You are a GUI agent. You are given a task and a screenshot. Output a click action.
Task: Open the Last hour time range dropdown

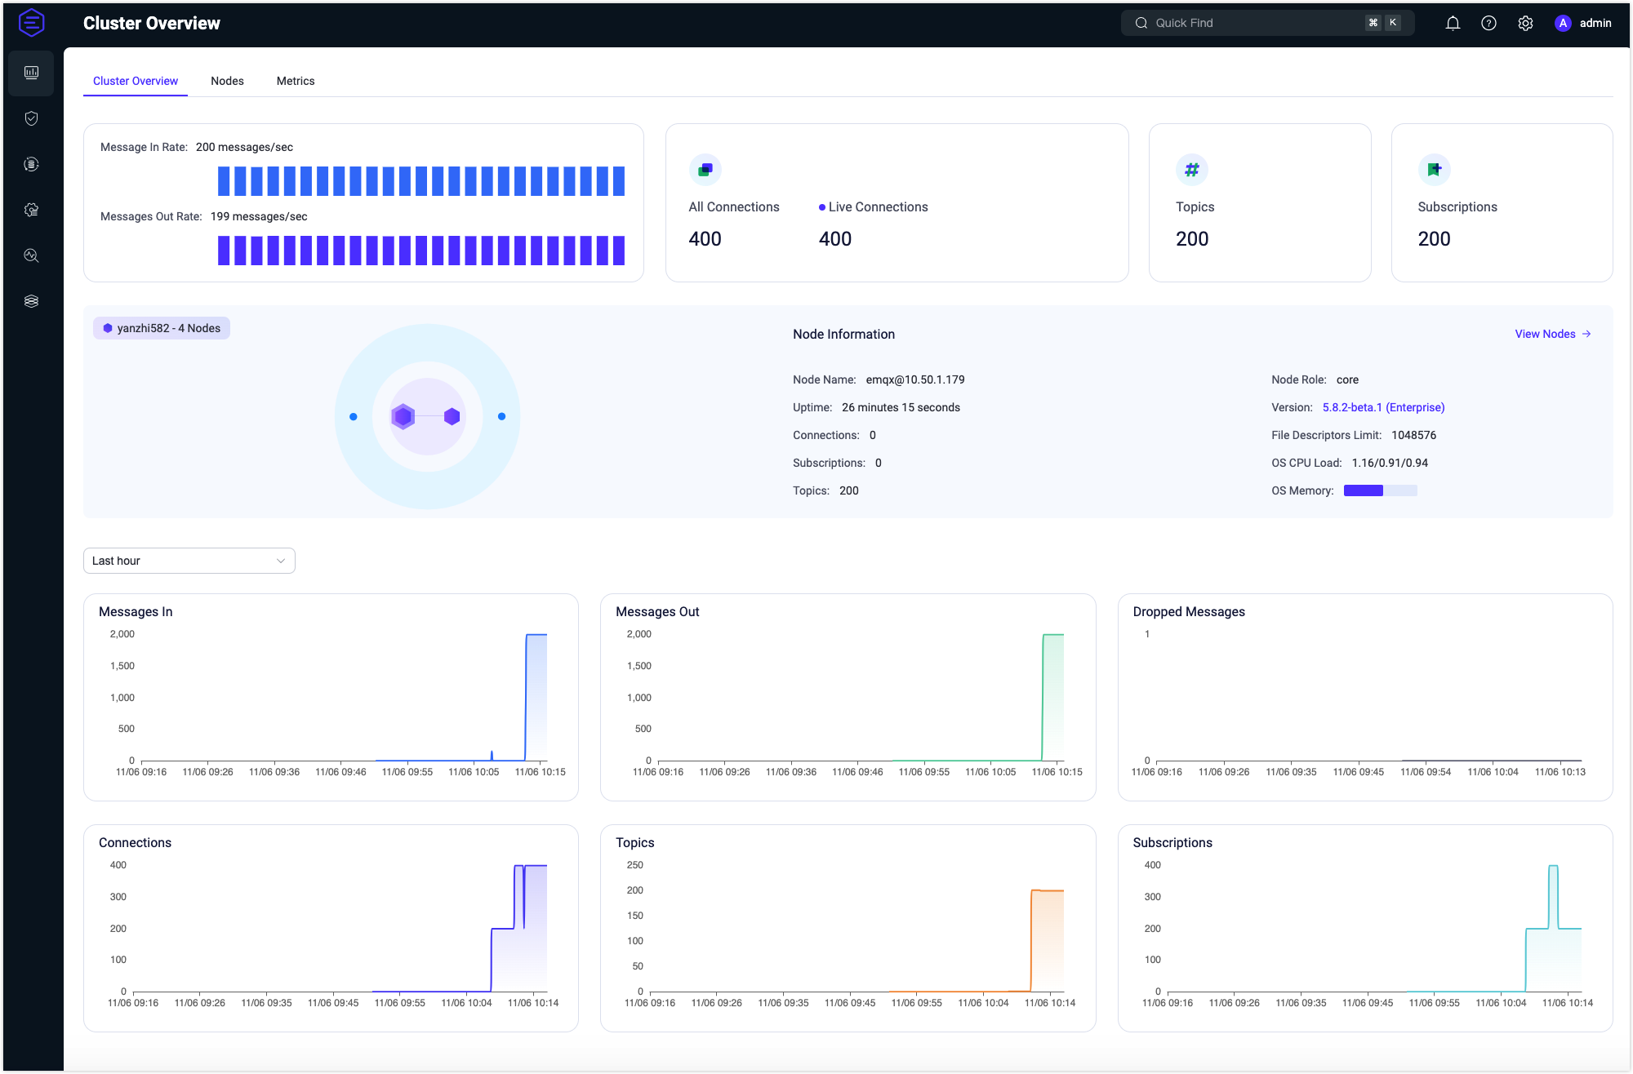pyautogui.click(x=189, y=561)
